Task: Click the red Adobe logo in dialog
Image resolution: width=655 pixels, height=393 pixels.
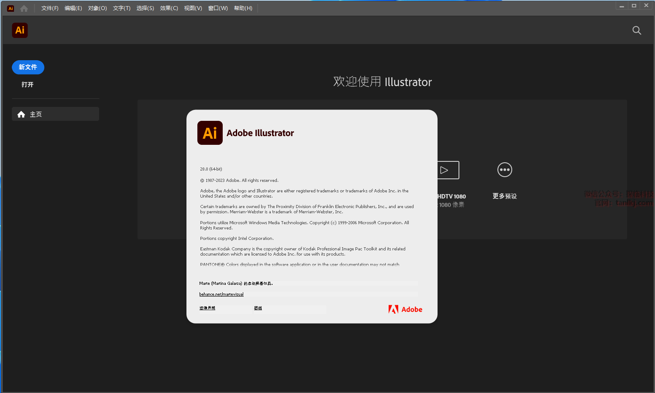Action: click(x=405, y=309)
